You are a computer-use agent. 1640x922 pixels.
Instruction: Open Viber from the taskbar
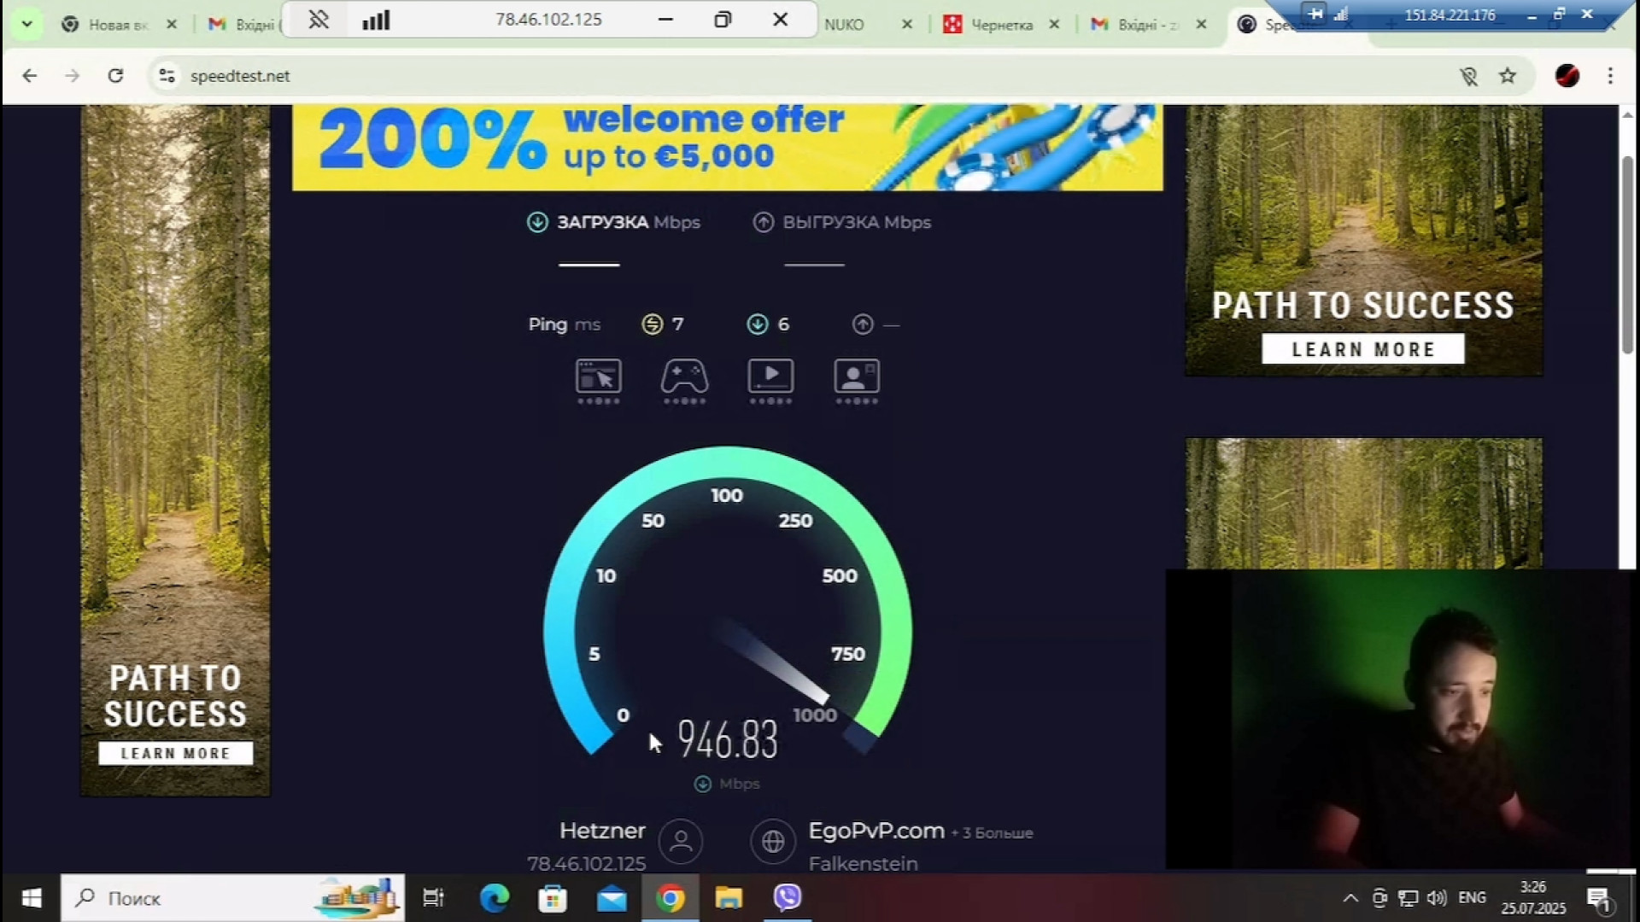tap(787, 897)
